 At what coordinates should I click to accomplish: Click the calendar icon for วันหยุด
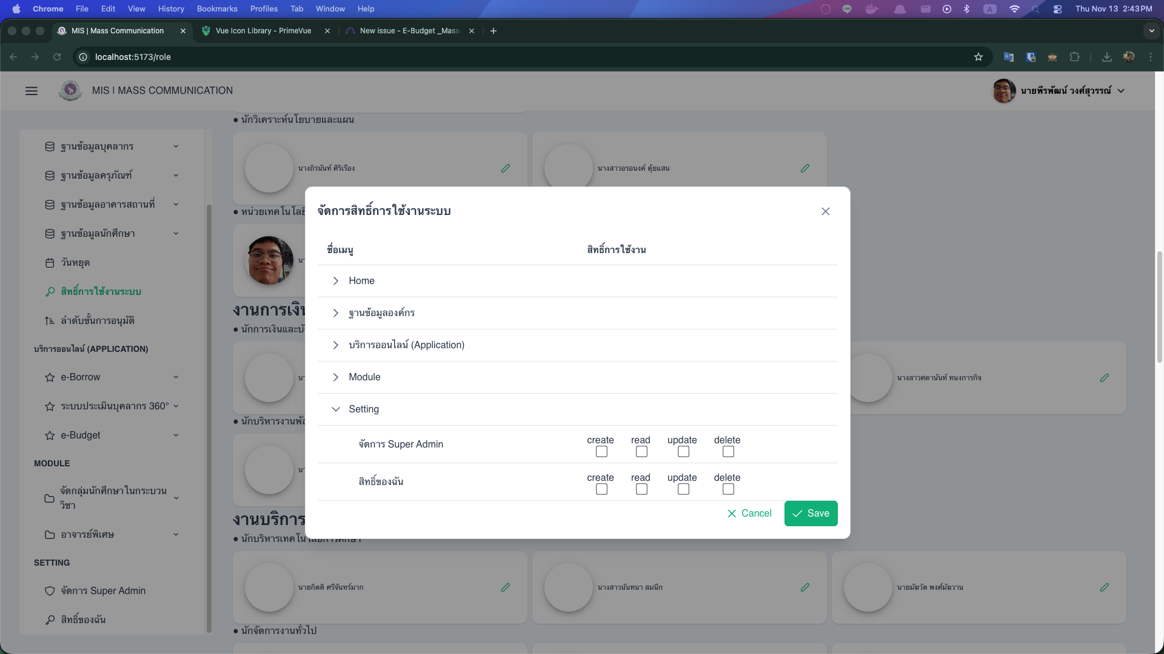50,263
